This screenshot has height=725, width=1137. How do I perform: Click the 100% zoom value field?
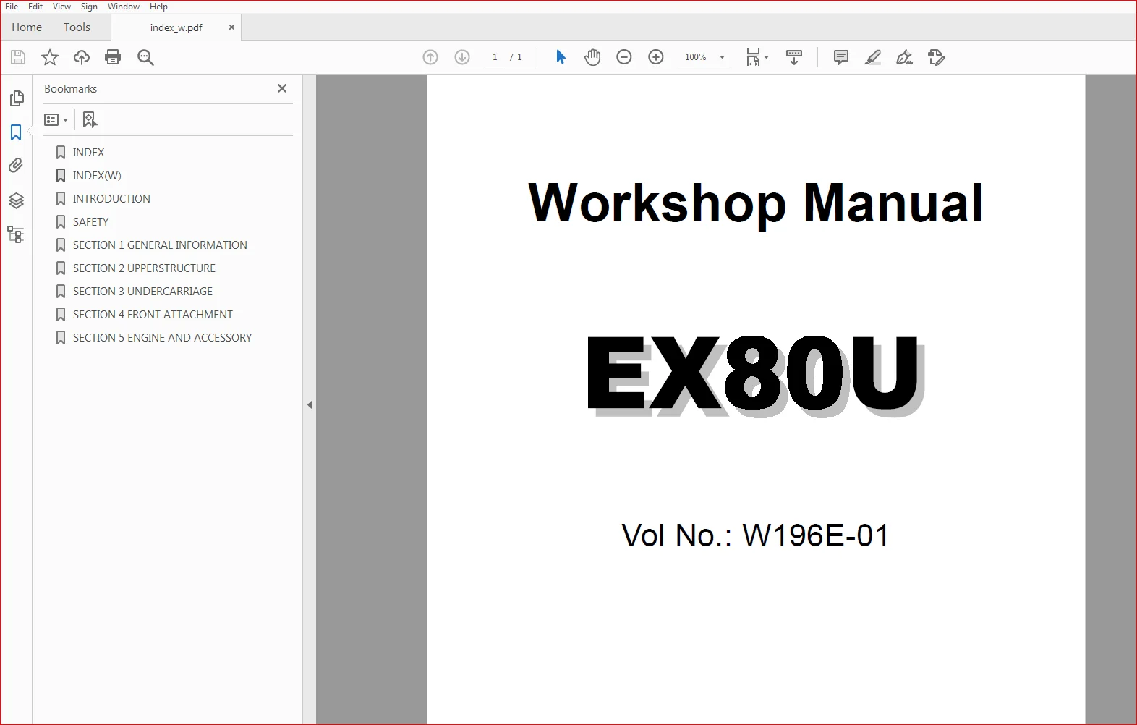point(696,57)
